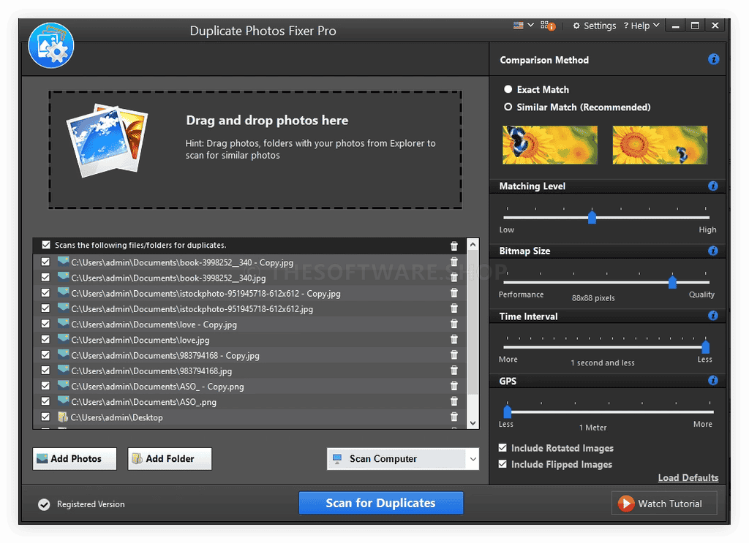Screen dimensions: 749x543
Task: Delete all entries with header trash icon
Action: point(453,246)
